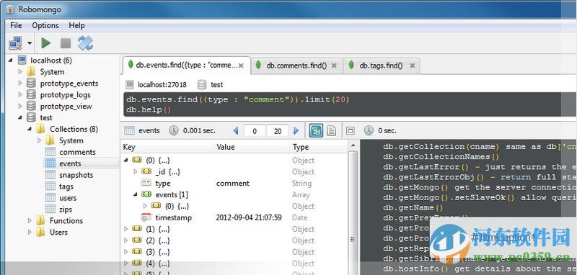Go to the previous page with left arrow

tap(236, 130)
